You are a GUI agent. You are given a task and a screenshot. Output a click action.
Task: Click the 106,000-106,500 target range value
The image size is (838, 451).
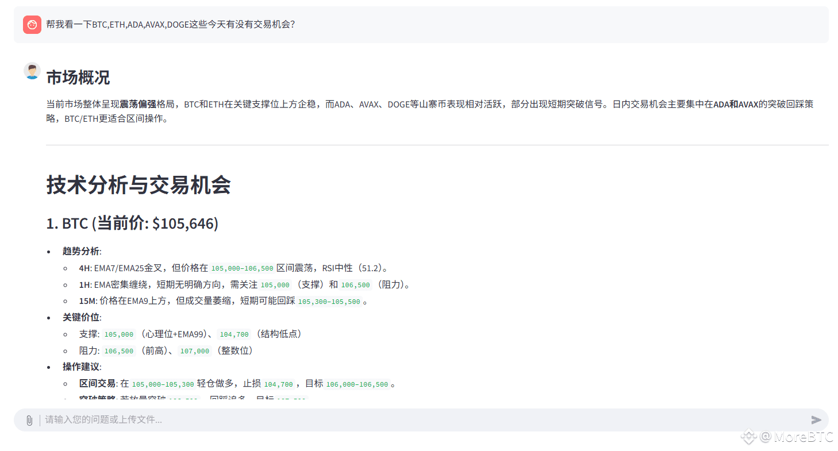pyautogui.click(x=357, y=384)
